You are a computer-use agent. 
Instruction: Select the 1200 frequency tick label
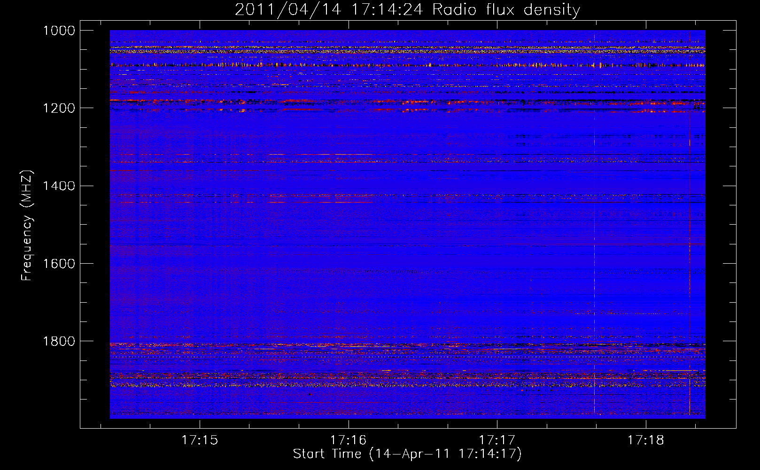59,108
